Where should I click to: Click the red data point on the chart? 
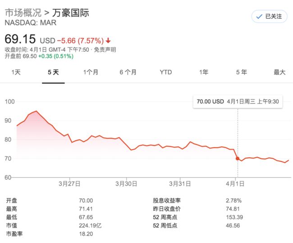pos(238,159)
